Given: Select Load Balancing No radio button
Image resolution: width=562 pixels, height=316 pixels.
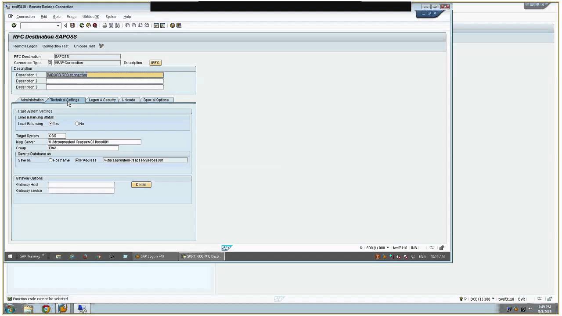Looking at the screenshot, I should (77, 124).
